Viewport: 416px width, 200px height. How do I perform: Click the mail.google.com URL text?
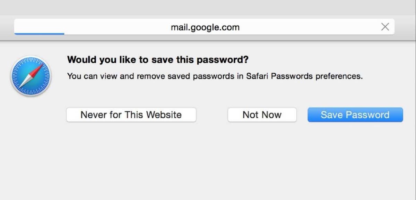coord(205,27)
